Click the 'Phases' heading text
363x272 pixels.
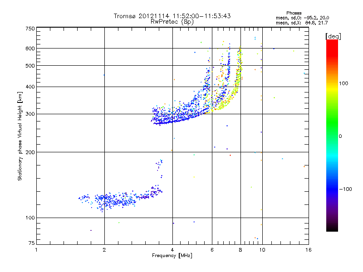pos(294,13)
